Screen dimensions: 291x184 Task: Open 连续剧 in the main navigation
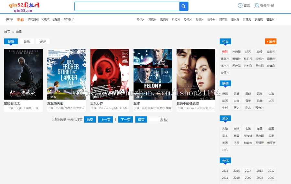(x=33, y=20)
